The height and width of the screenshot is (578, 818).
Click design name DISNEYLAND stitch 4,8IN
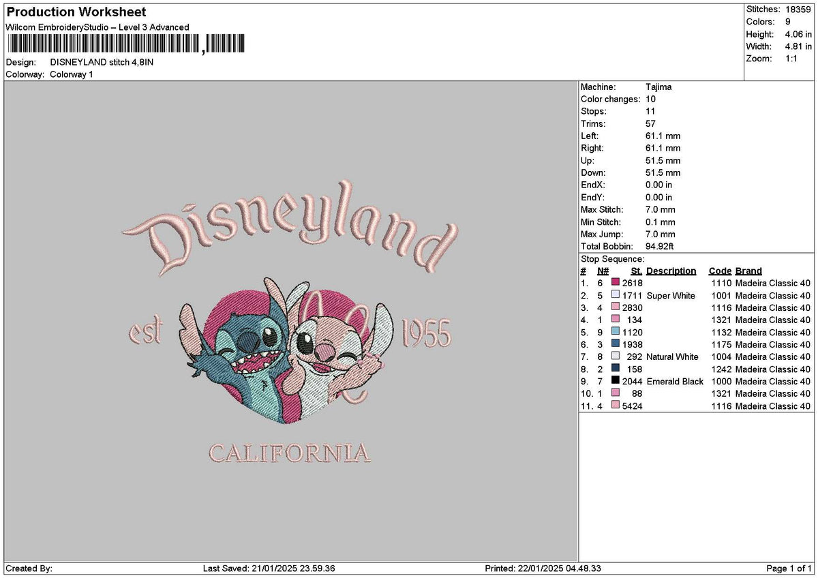tap(102, 62)
